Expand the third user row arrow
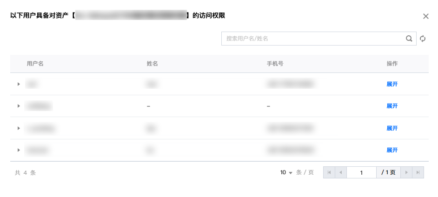 19,128
